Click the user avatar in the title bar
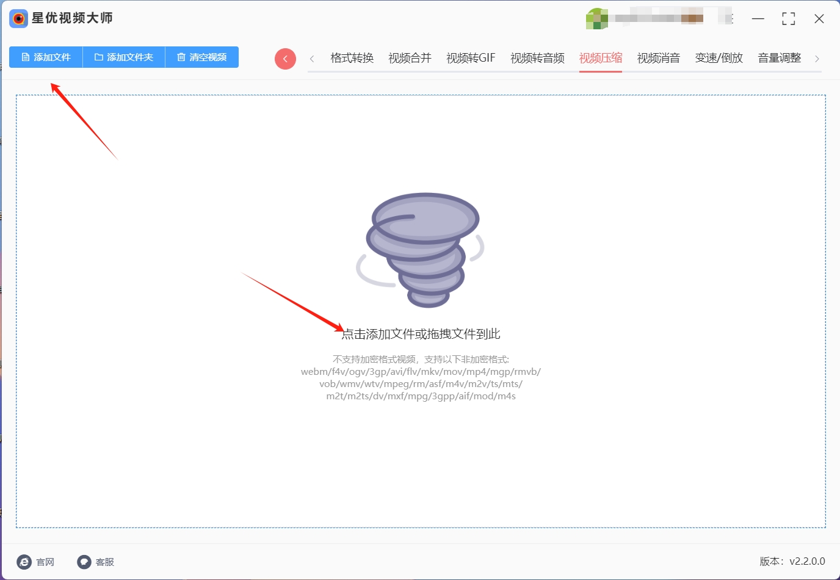 (596, 18)
